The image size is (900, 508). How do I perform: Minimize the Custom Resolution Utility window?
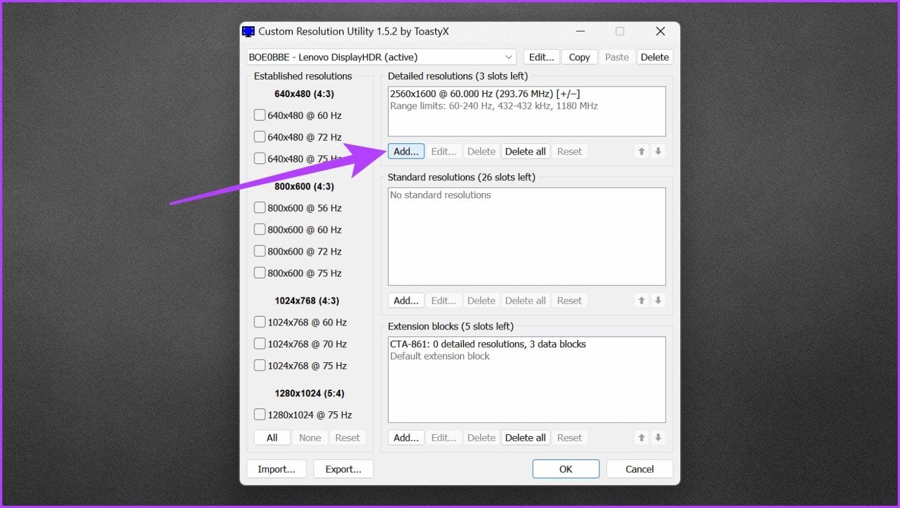tap(580, 32)
